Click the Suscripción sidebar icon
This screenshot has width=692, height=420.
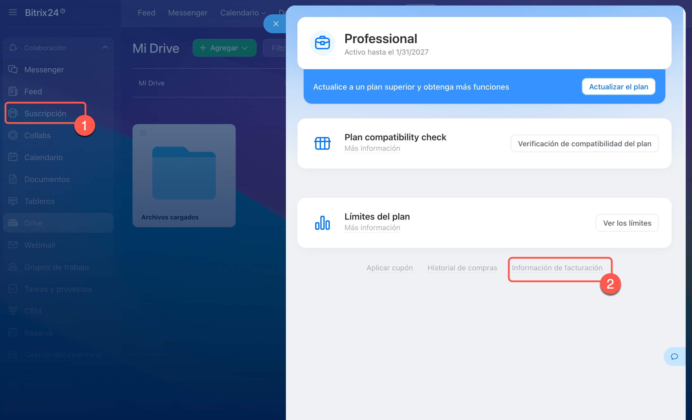[x=13, y=113]
